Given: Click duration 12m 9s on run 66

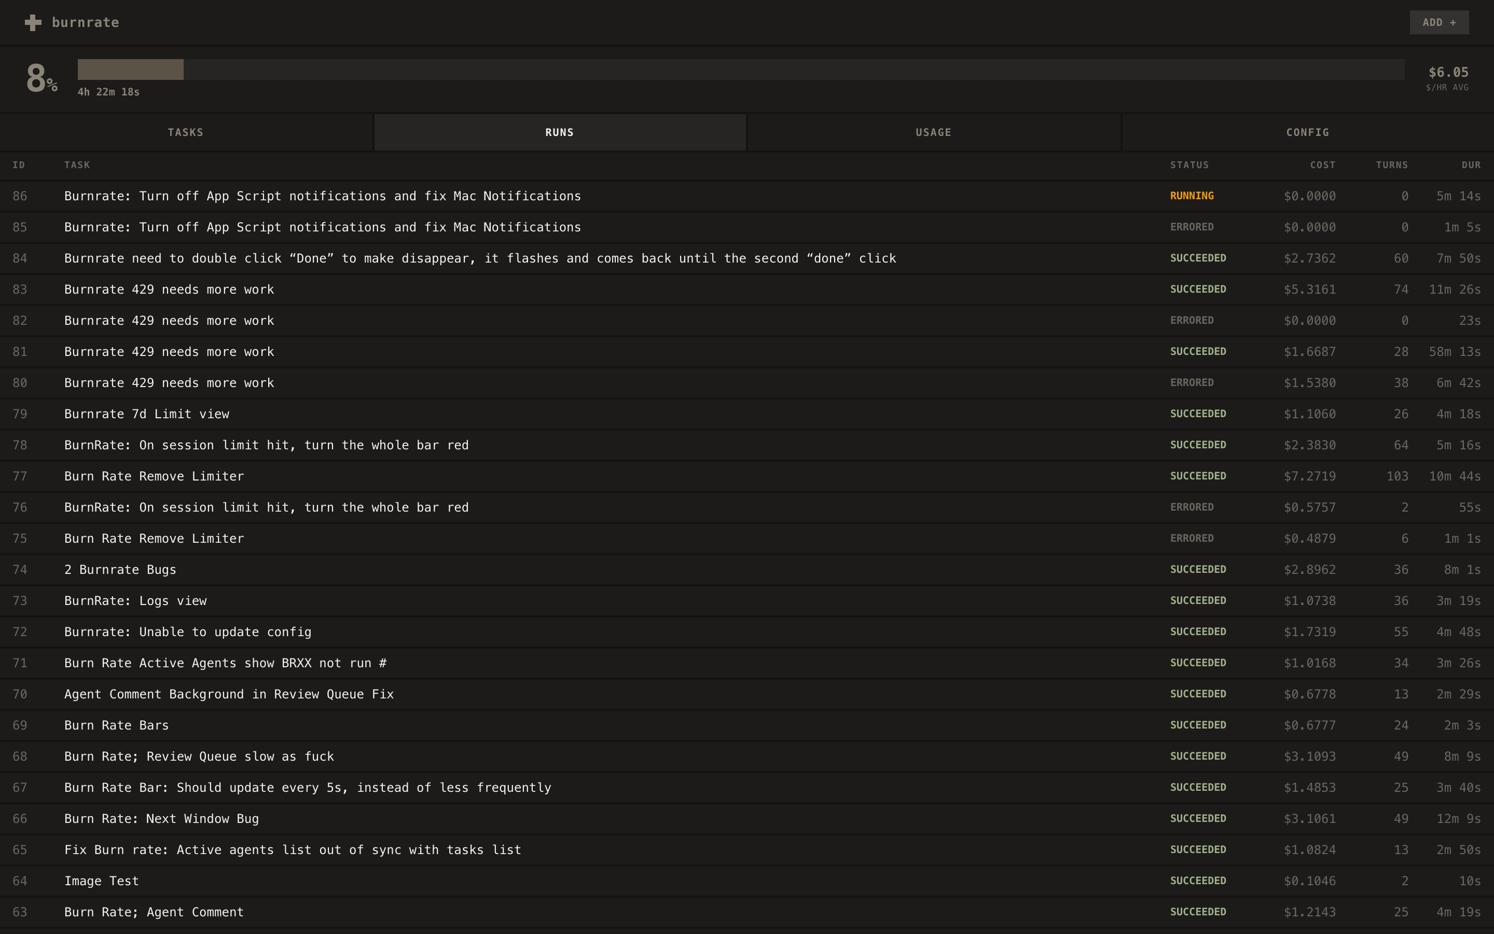Looking at the screenshot, I should coord(1459,818).
